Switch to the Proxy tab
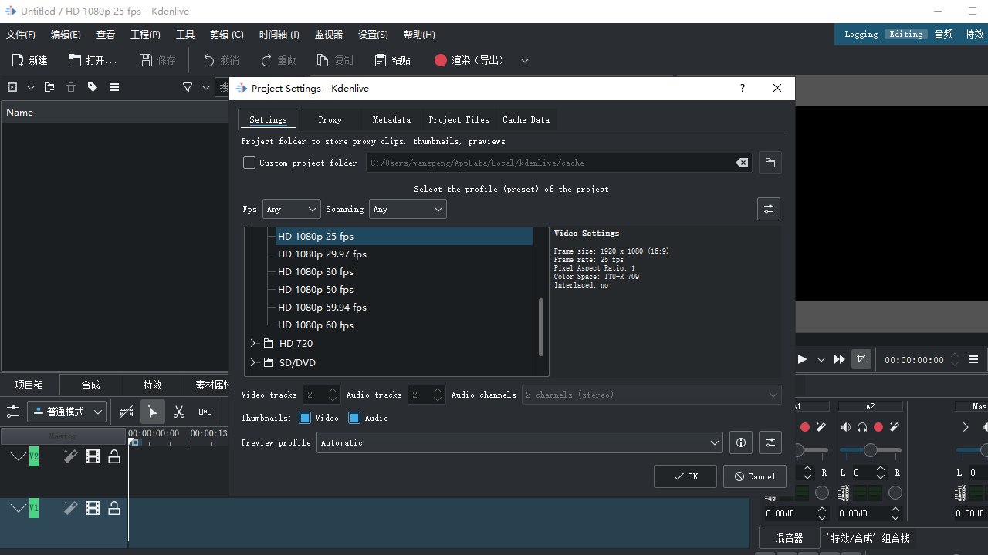Viewport: 988px width, 555px height. (330, 119)
